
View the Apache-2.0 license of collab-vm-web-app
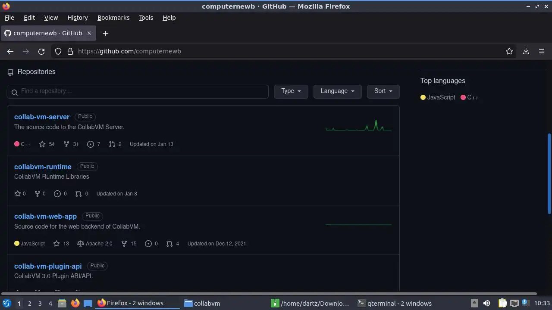[95, 244]
